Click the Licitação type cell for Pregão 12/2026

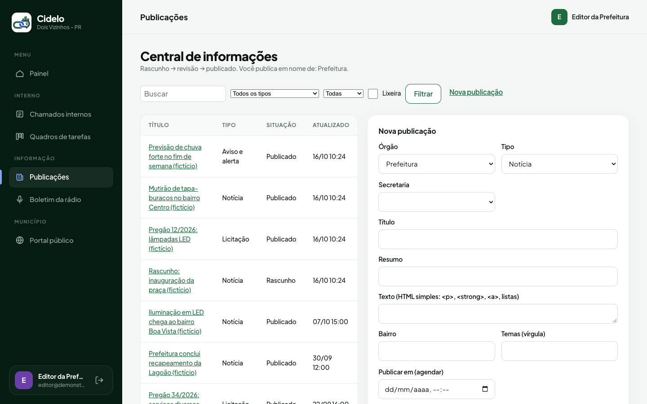coord(235,239)
